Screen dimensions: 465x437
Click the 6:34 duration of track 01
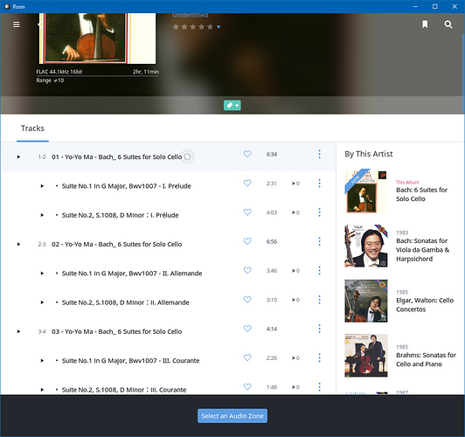coord(271,154)
